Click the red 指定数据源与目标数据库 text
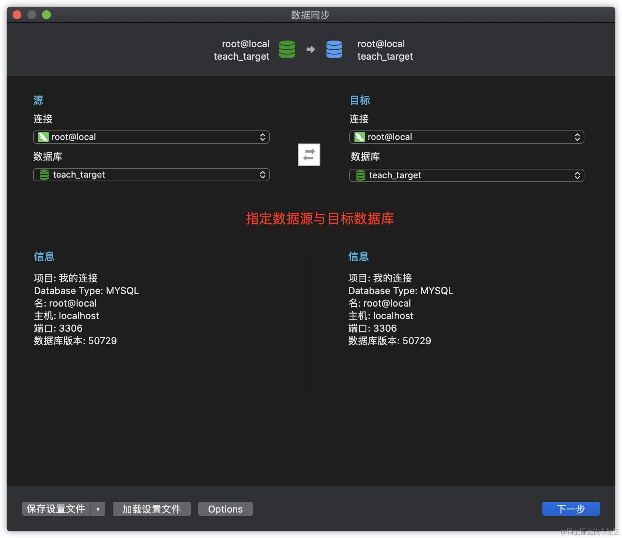 320,219
